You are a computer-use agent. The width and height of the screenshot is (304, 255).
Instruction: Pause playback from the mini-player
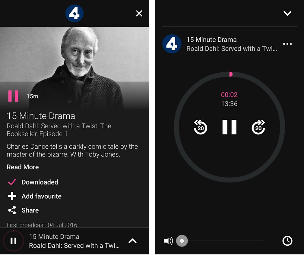[14, 241]
